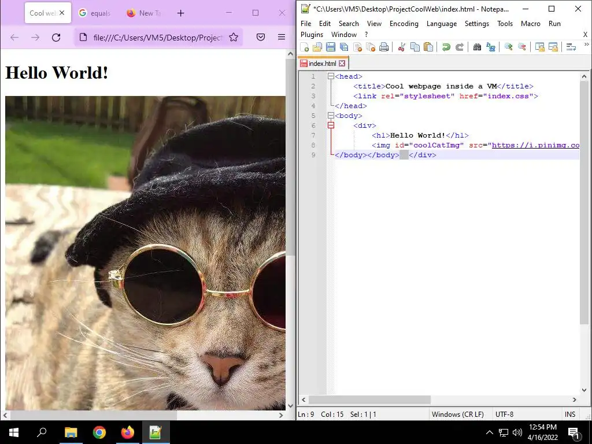Click the Synchronize vertical scrolling icon

(540, 47)
